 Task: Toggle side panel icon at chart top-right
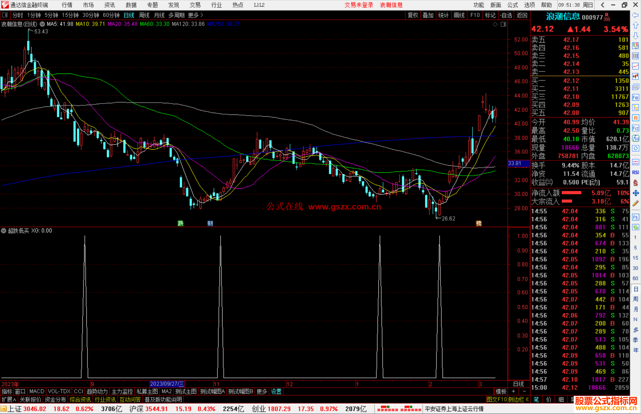click(503, 24)
